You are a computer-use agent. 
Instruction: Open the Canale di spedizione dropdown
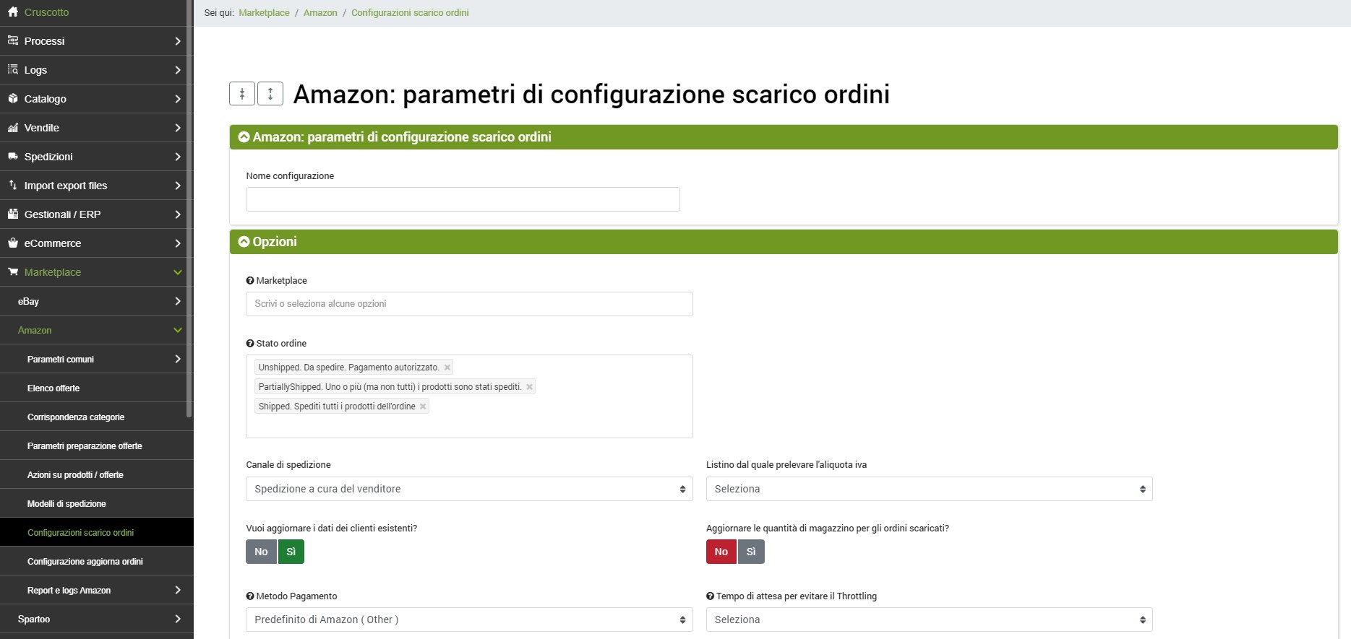(469, 489)
